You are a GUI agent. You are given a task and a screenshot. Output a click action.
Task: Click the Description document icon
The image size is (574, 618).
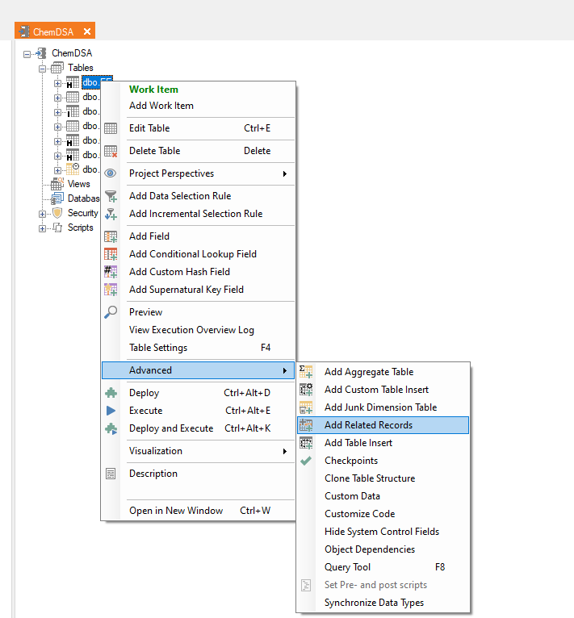(x=111, y=474)
